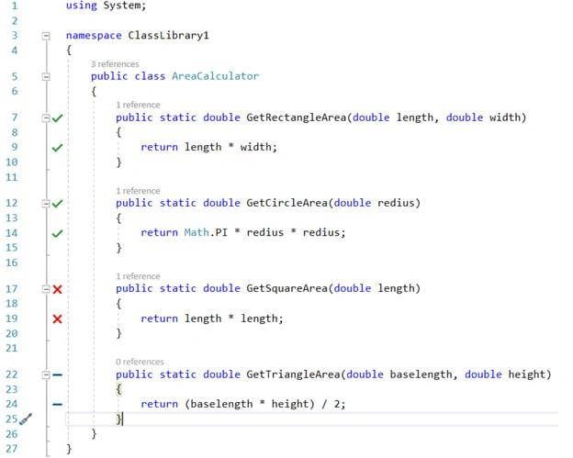
Task: Click 'Math' in the circle area return statement
Action: point(197,232)
